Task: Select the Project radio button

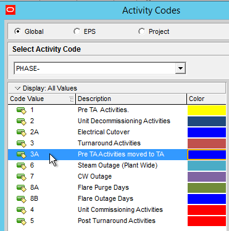Action: tap(141, 31)
